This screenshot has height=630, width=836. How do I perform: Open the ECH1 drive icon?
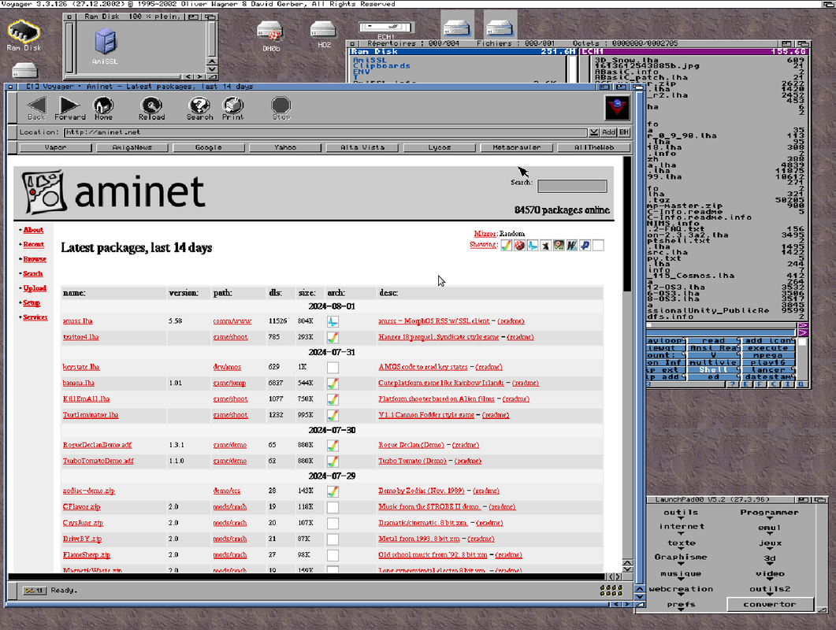click(385, 30)
